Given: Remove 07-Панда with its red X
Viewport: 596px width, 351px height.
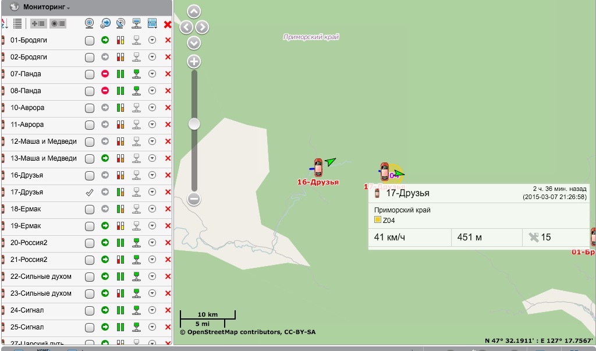Looking at the screenshot, I should (x=168, y=74).
